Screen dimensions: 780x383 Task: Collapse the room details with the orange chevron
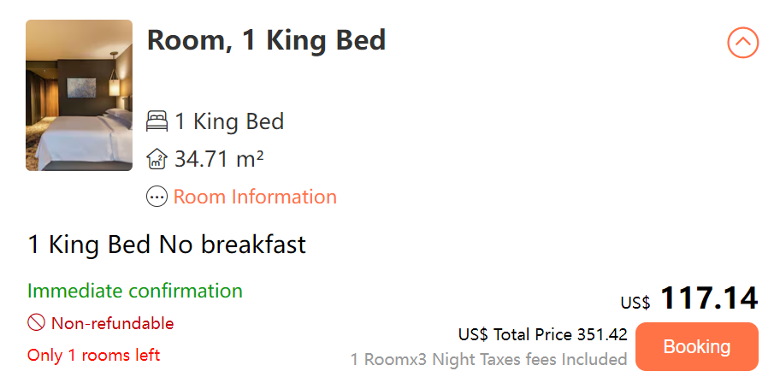[742, 42]
